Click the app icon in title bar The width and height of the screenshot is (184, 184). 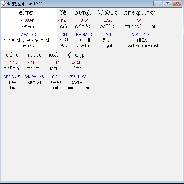(4, 4)
